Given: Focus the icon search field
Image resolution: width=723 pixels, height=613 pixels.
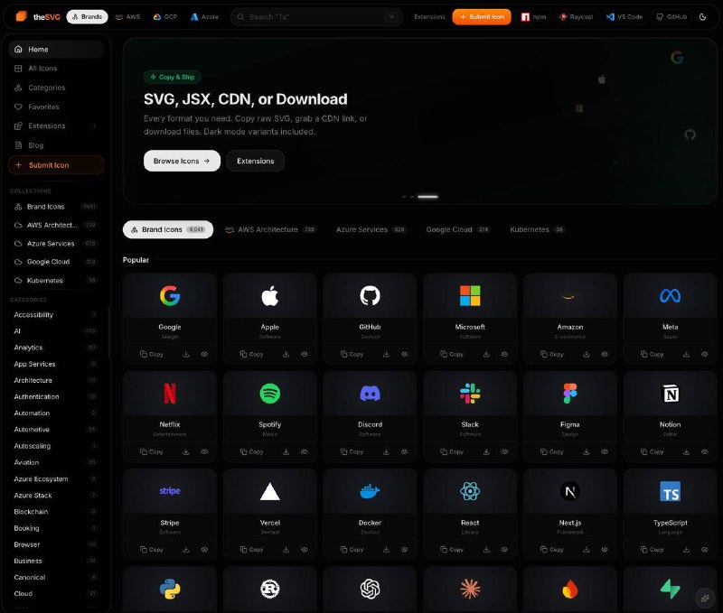Looking at the screenshot, I should tap(316, 16).
